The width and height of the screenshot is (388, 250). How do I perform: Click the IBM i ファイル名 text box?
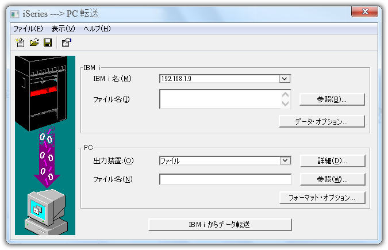pyautogui.click(x=220, y=99)
